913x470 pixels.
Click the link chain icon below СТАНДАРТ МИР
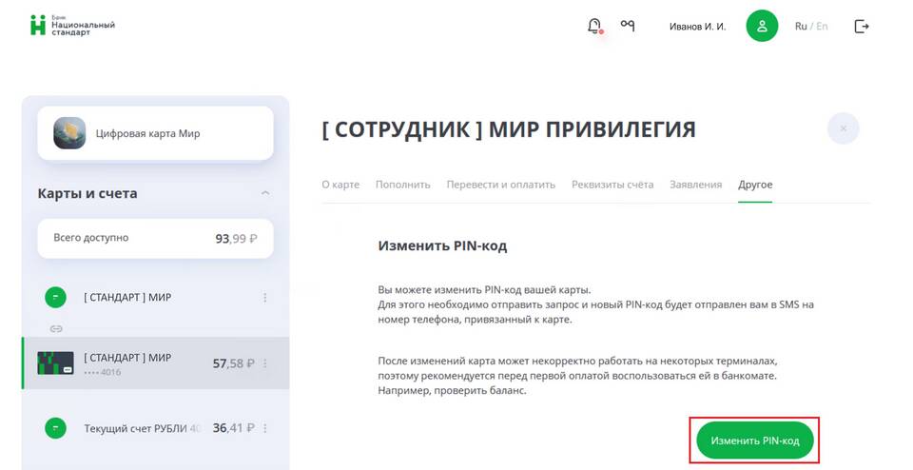click(x=56, y=328)
